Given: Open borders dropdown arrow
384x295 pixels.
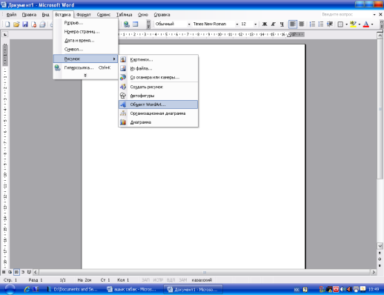Looking at the screenshot, I should click(x=346, y=24).
